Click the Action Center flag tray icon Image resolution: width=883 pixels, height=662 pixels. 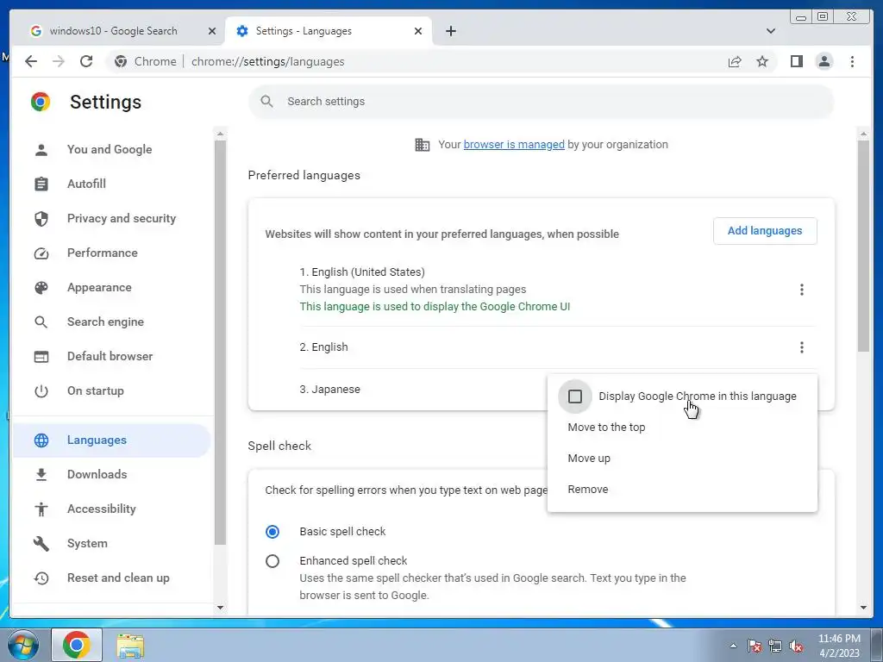tap(754, 646)
